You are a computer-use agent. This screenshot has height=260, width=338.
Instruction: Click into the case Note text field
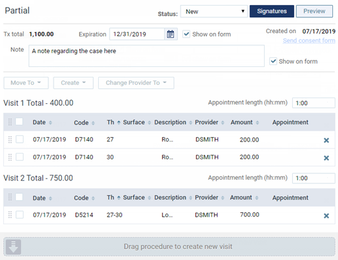click(x=147, y=56)
